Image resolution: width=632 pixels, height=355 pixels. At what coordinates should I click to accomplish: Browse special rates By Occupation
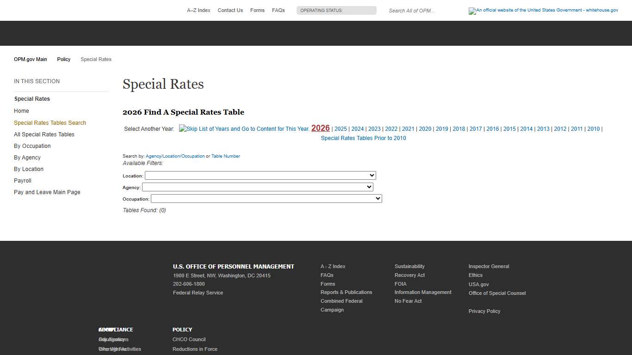coord(32,146)
